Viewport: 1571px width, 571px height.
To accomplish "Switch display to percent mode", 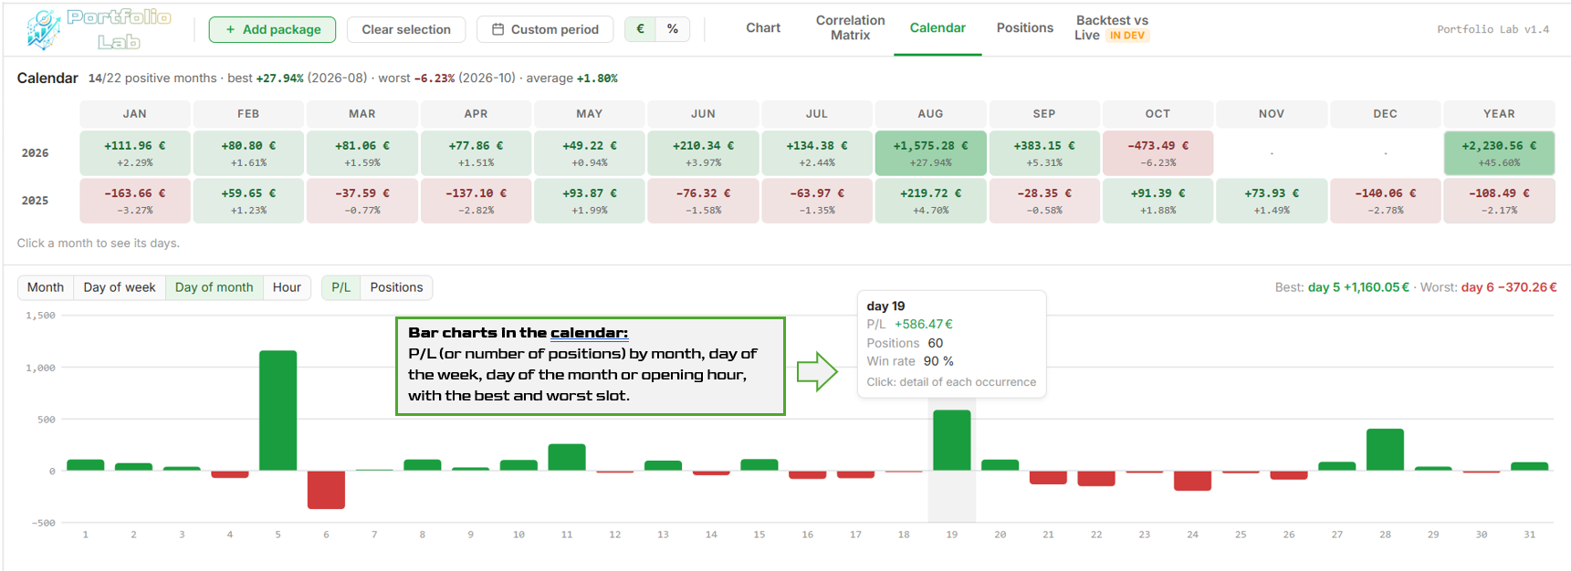I will [x=673, y=29].
